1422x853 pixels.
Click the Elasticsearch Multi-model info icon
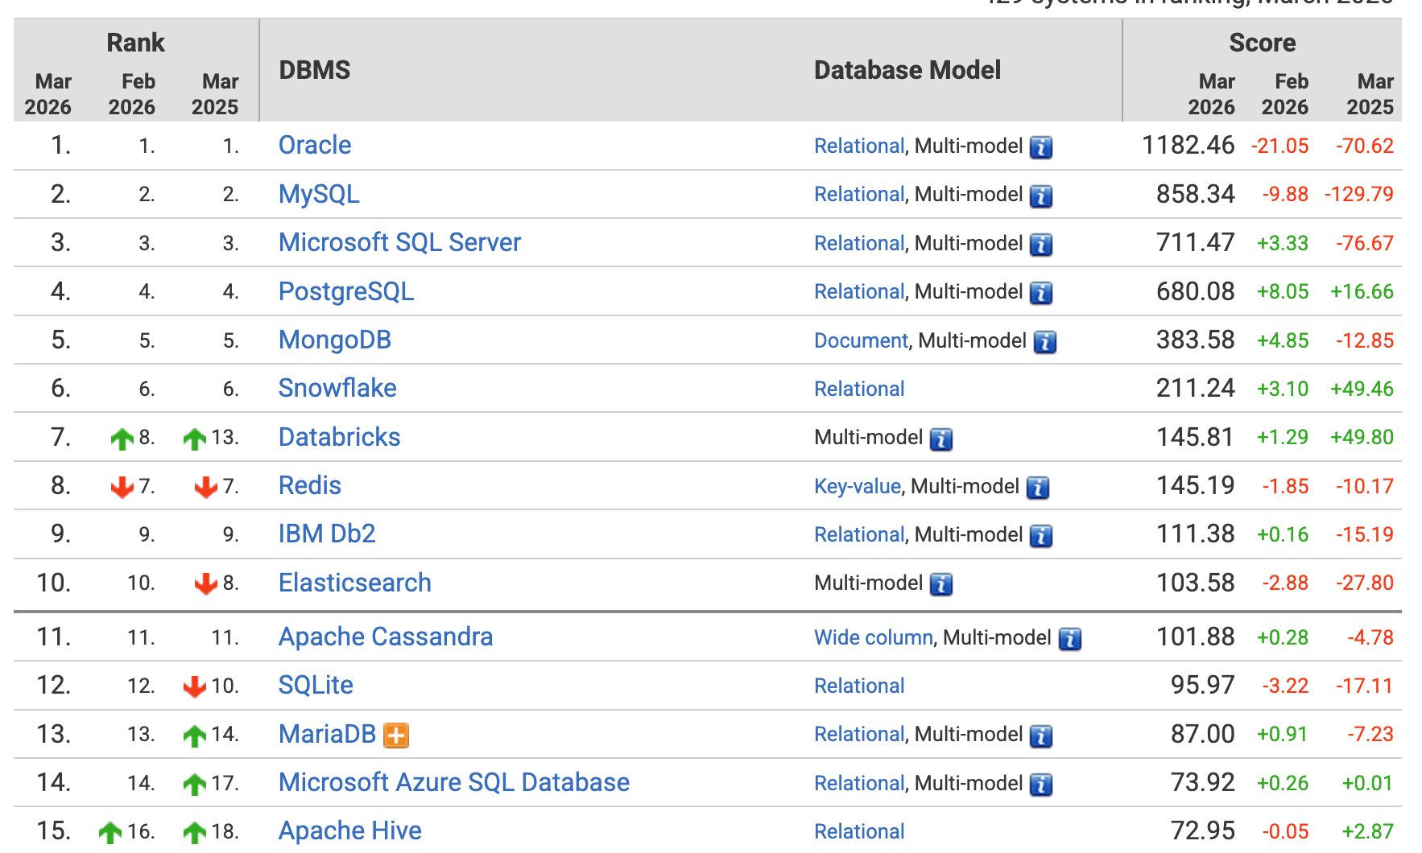pos(940,584)
